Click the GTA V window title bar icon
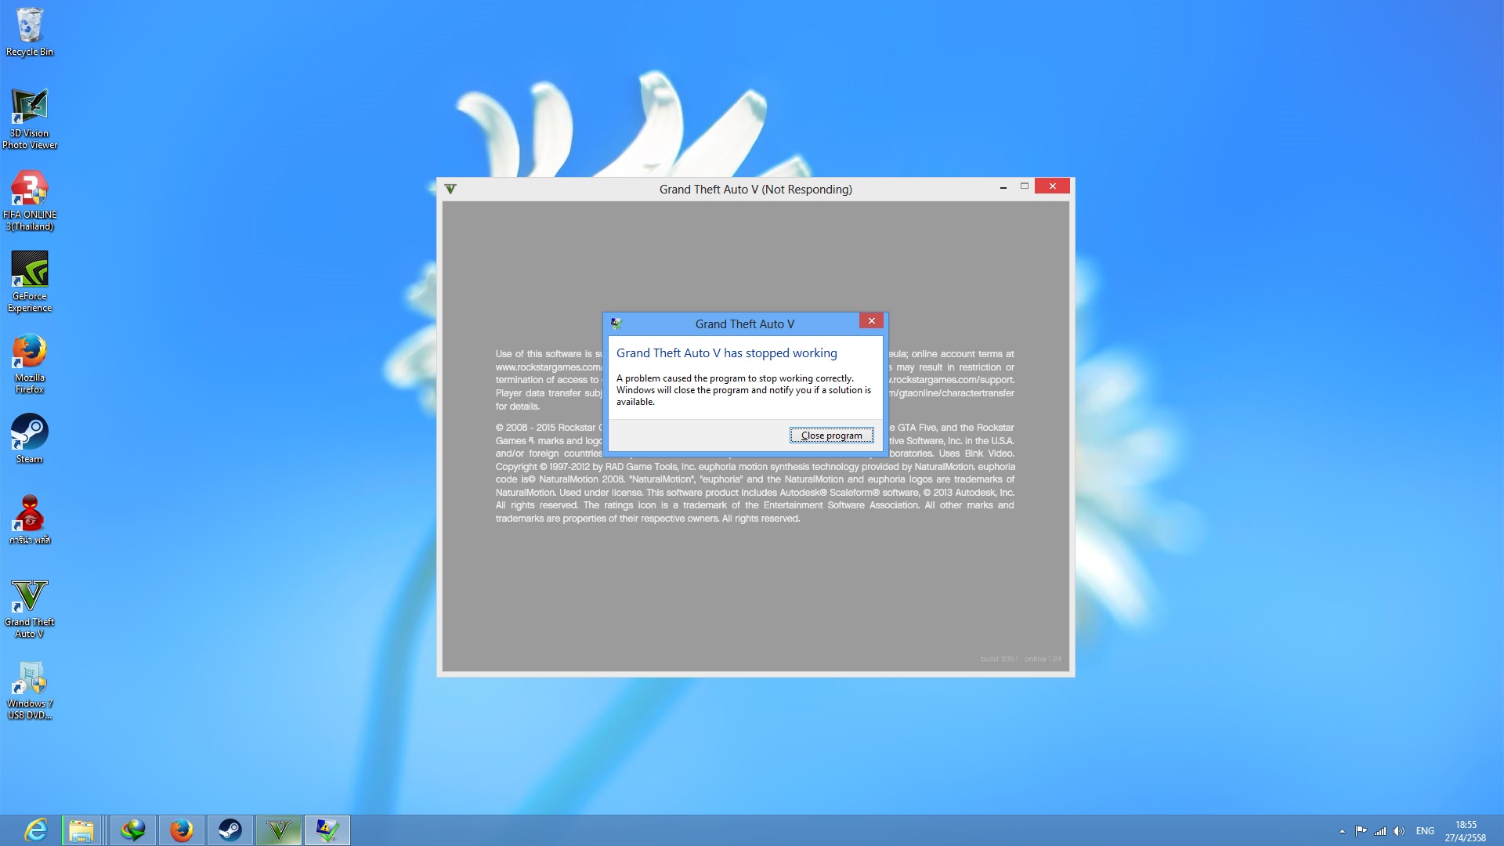This screenshot has height=846, width=1504. 450,189
